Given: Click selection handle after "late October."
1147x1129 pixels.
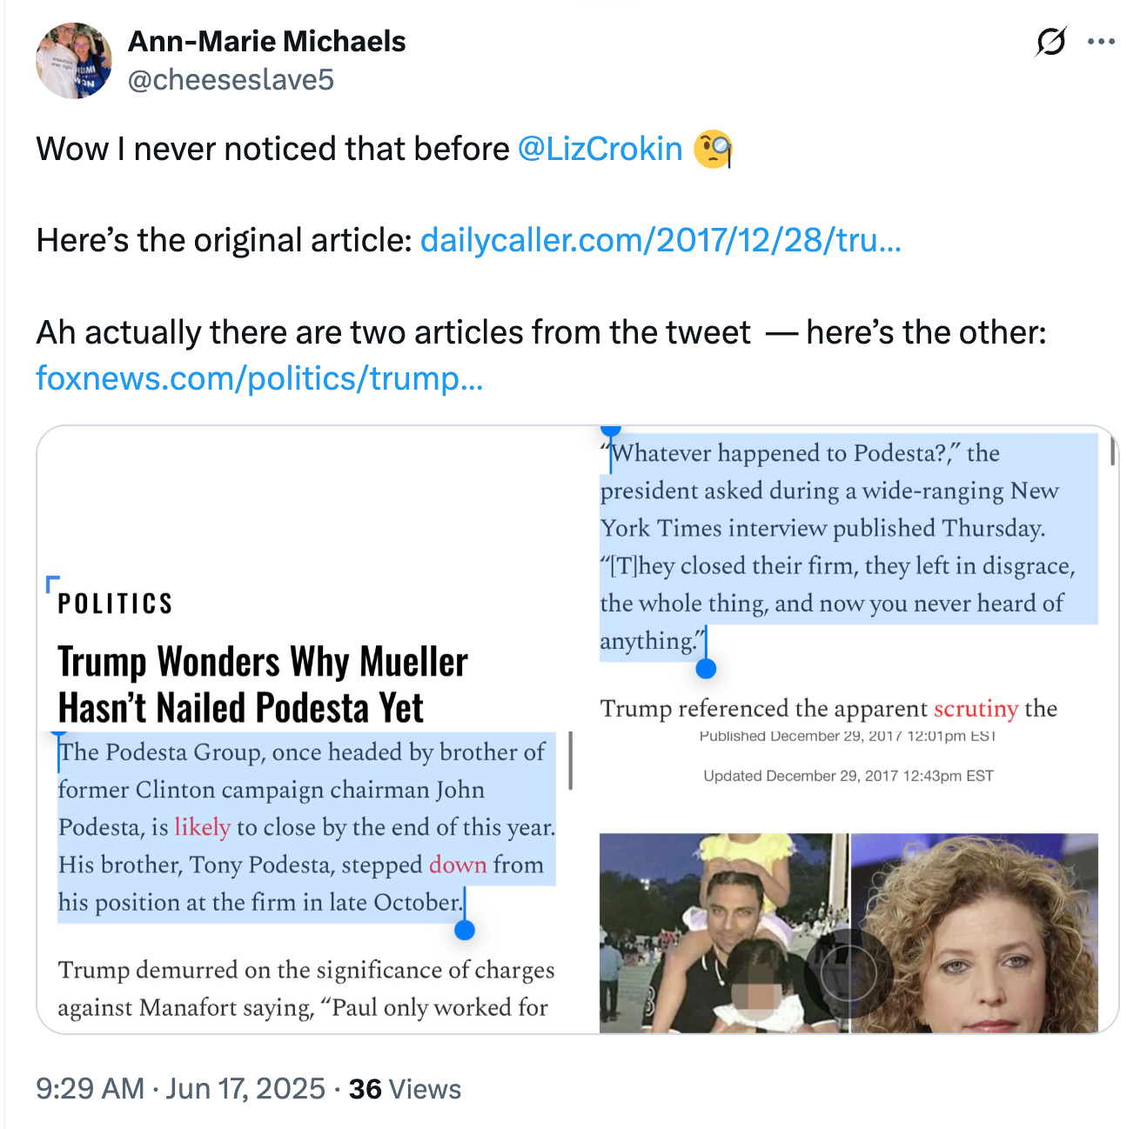Looking at the screenshot, I should pos(465,930).
